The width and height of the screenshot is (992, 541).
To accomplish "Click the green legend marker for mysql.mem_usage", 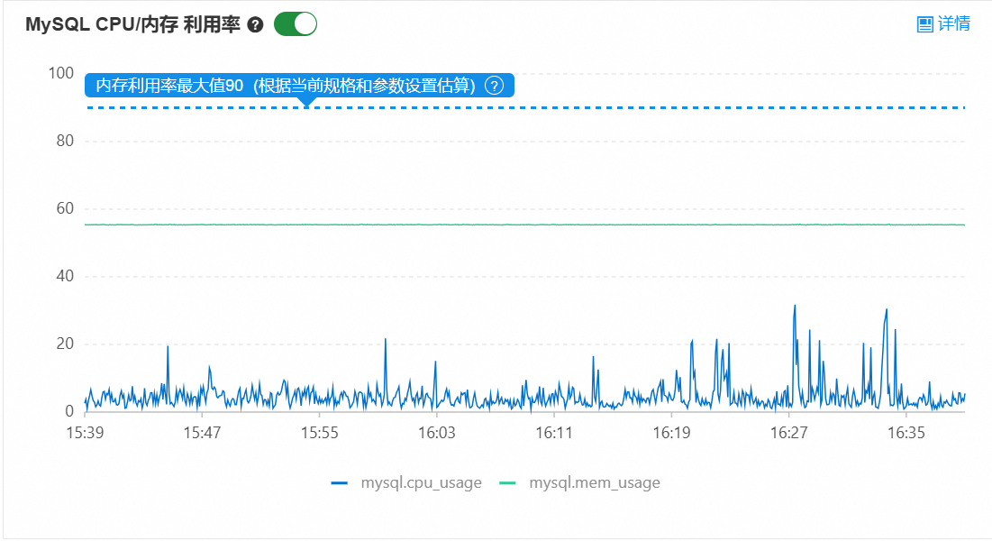I will coord(508,483).
